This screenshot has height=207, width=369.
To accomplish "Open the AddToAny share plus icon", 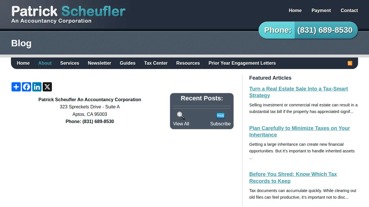I will 16,87.
